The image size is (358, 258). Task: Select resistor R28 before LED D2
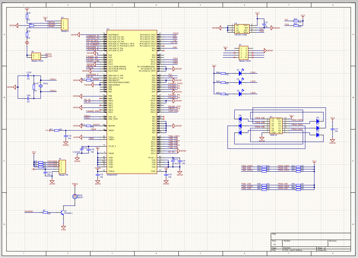[223, 83]
